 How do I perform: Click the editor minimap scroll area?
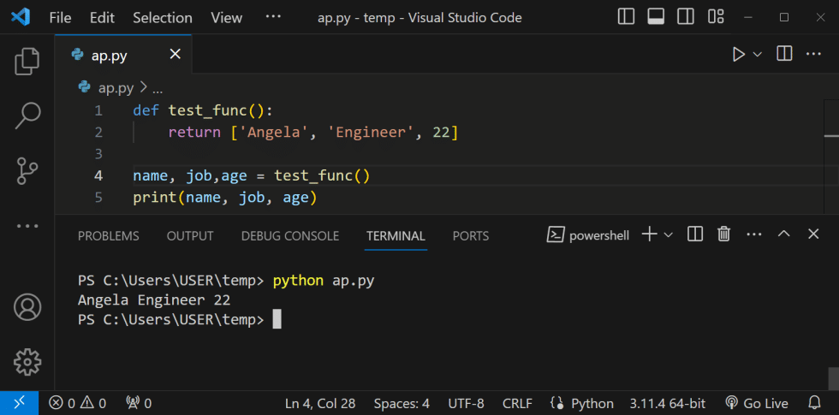click(831, 157)
